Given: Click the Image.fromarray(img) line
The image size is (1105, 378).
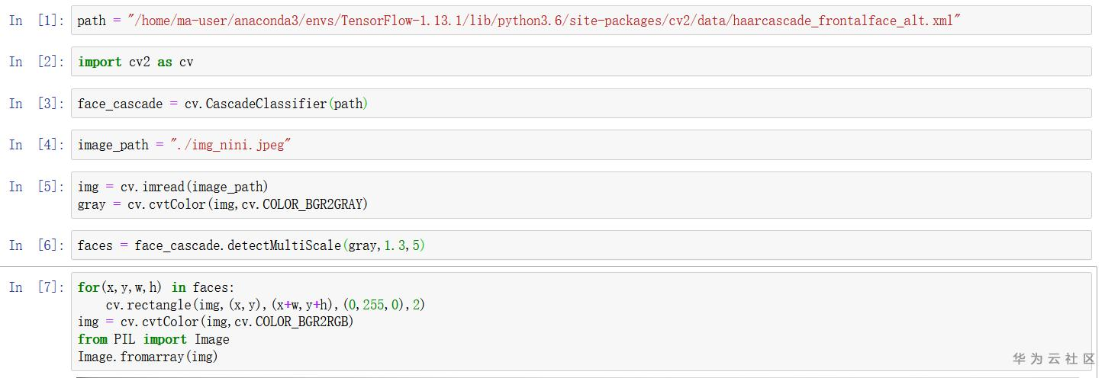Looking at the screenshot, I should [148, 357].
